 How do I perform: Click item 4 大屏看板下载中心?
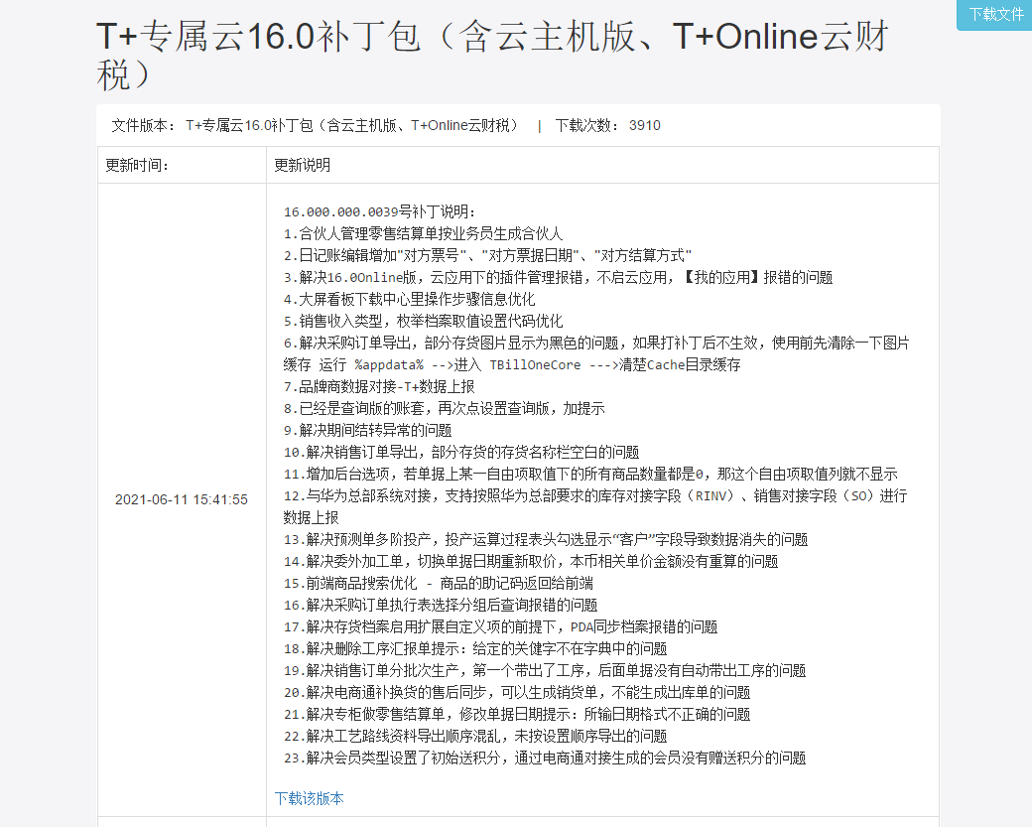click(410, 299)
